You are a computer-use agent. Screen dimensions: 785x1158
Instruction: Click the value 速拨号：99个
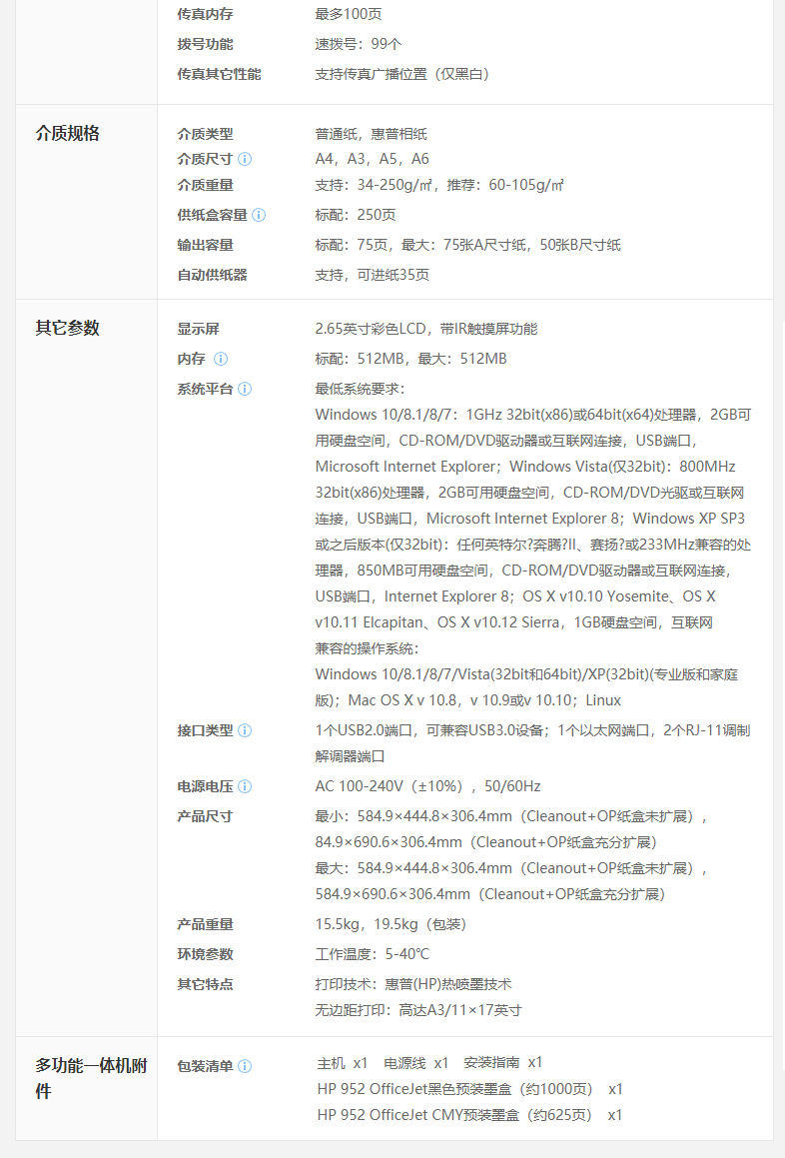coord(359,44)
